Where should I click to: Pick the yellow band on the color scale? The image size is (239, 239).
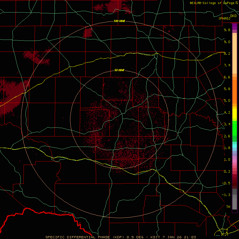pyautogui.click(x=234, y=114)
